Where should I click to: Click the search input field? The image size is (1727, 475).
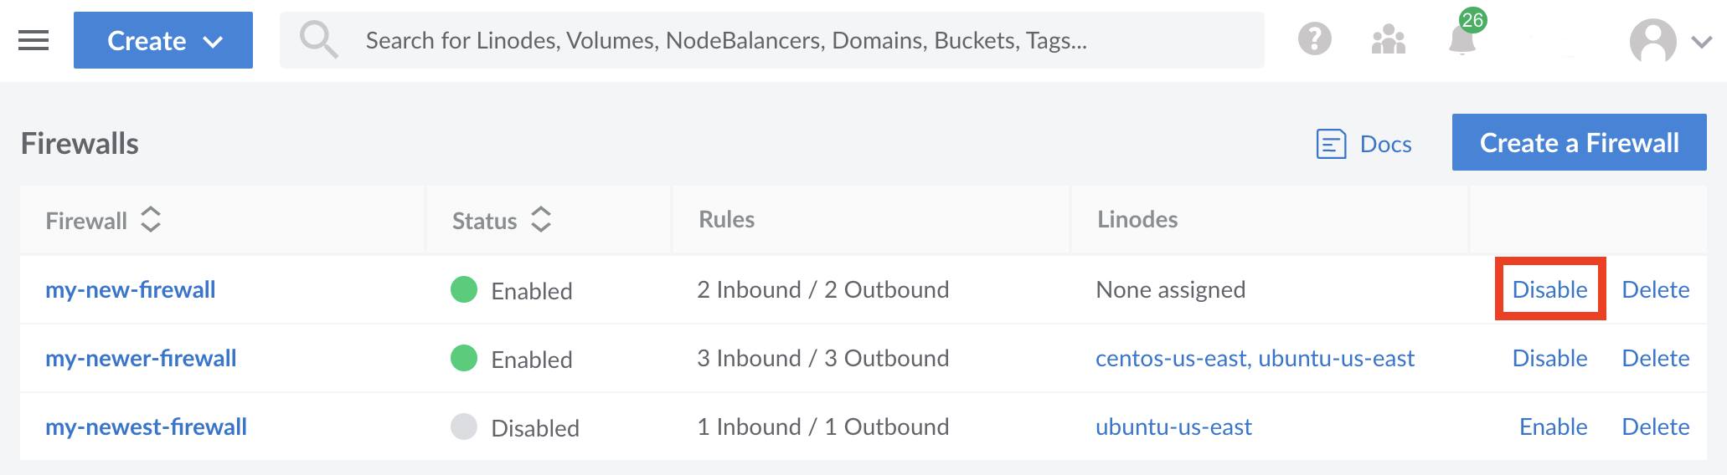click(771, 40)
